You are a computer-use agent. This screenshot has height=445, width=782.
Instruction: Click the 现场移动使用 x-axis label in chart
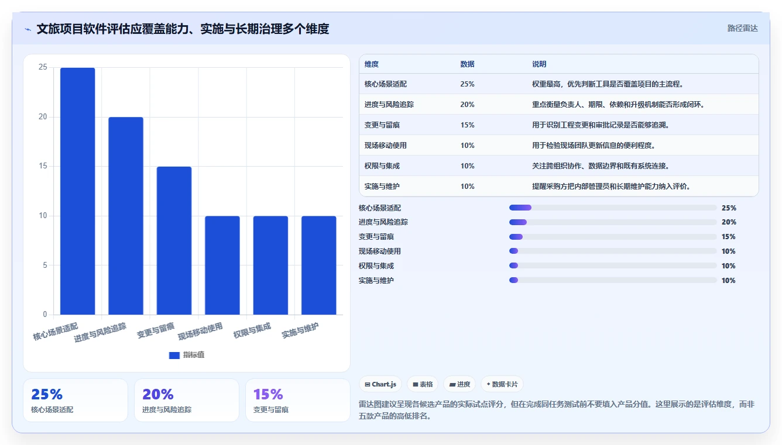pyautogui.click(x=201, y=331)
